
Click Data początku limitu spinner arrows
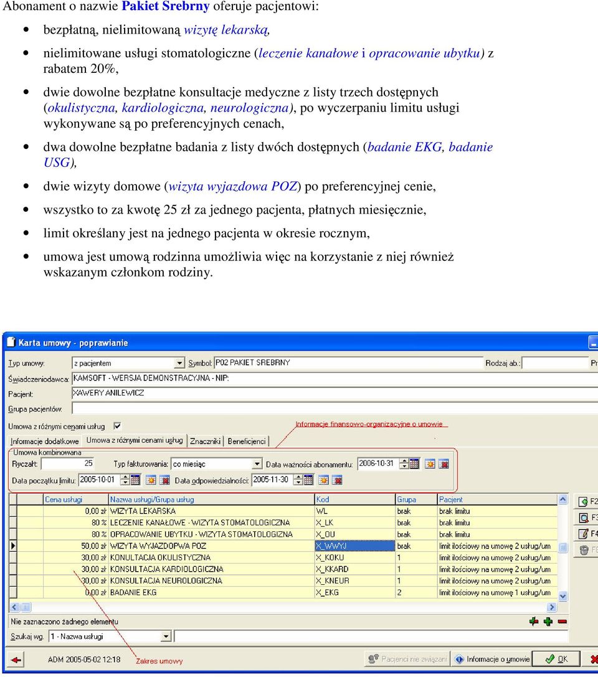[x=125, y=480]
